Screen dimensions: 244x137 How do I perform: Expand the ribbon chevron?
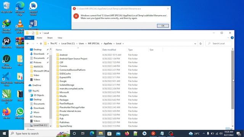(x=228, y=38)
